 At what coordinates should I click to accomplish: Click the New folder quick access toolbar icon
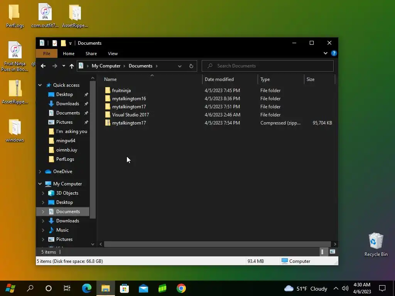tap(64, 43)
